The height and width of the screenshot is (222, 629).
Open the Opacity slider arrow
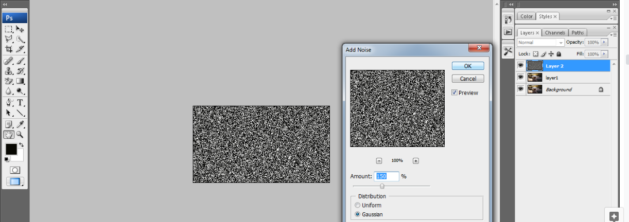tap(604, 43)
